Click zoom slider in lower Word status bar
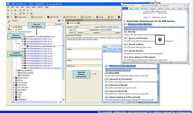This screenshot has width=193, height=113. click(x=150, y=102)
